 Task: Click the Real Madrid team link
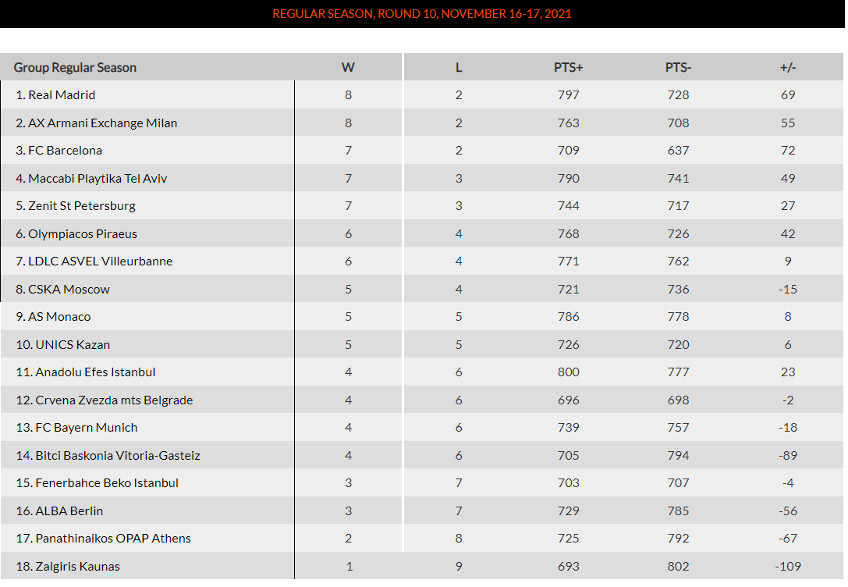tap(62, 95)
